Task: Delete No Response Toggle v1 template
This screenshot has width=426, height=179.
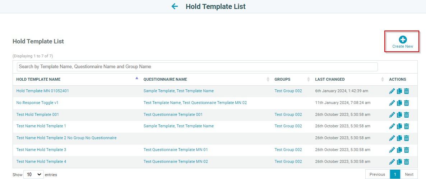Action: pyautogui.click(x=407, y=103)
